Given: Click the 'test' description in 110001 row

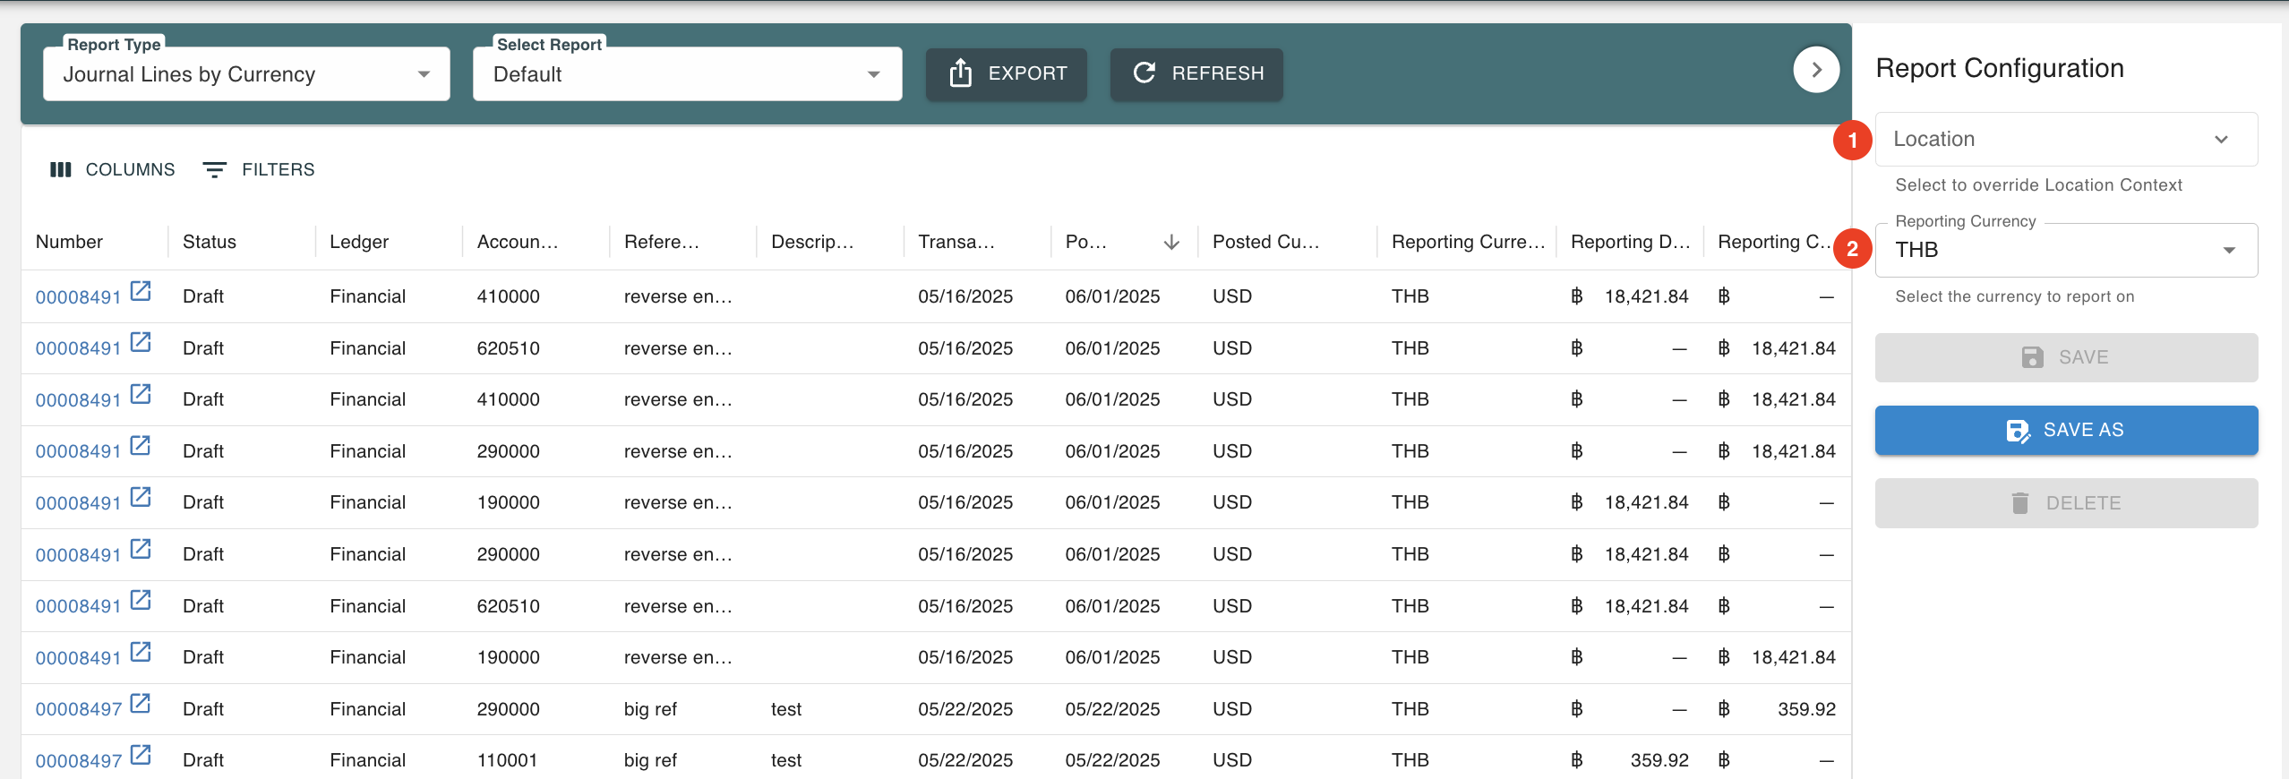Looking at the screenshot, I should [x=786, y=760].
